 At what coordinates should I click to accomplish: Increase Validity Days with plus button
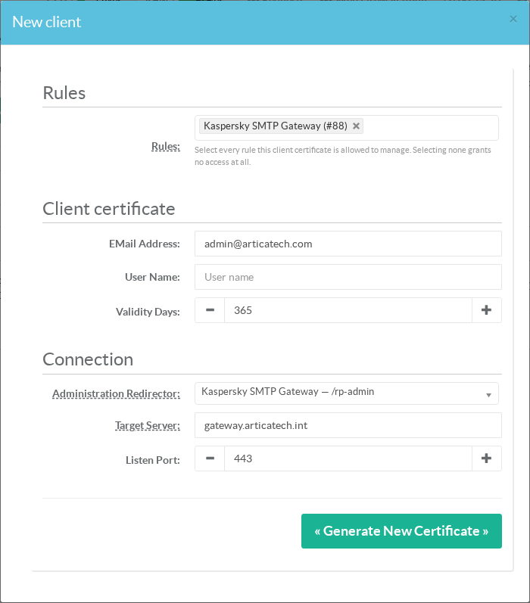click(x=487, y=310)
